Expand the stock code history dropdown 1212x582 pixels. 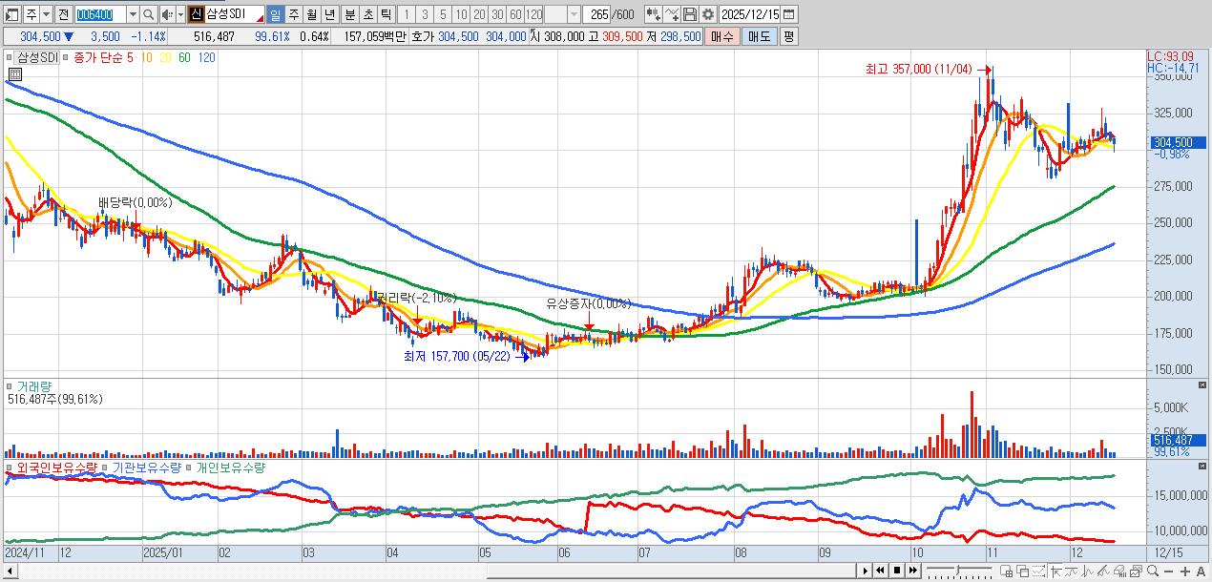[x=132, y=14]
